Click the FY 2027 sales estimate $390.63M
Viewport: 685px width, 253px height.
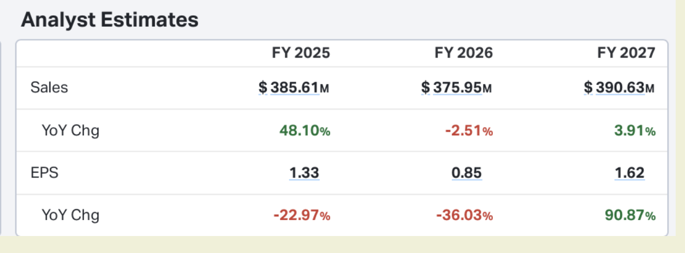[619, 88]
